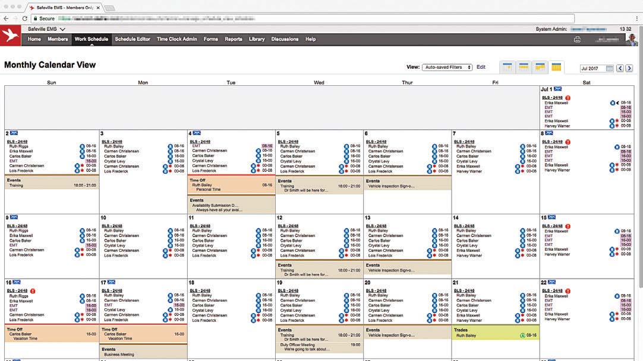Click the user profile avatar photo
This screenshot has height=361, width=643.
pos(632,39)
